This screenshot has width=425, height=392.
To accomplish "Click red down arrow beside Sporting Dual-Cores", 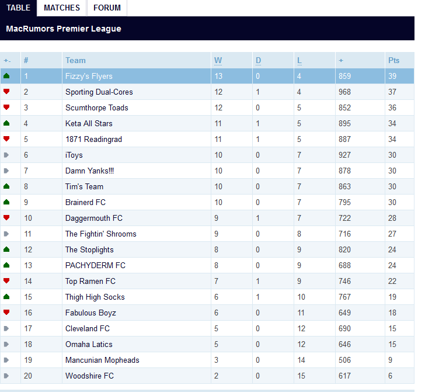I will tap(6, 92).
